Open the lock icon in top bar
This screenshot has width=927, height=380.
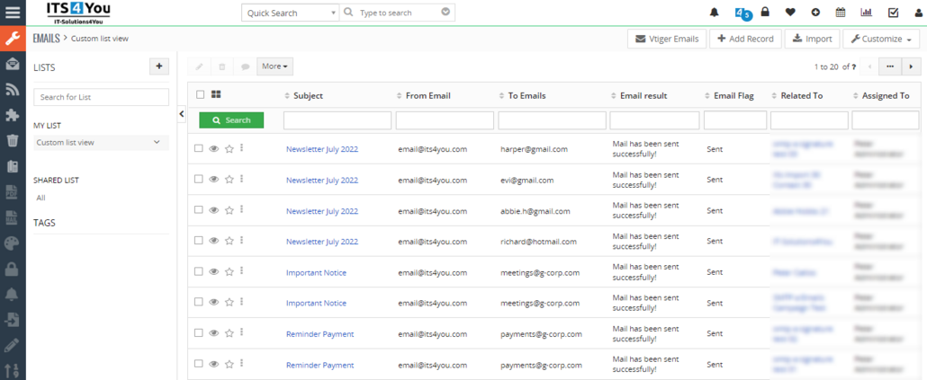765,13
